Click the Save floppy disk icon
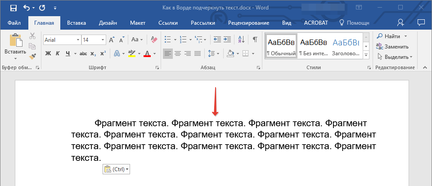The height and width of the screenshot is (186, 432). coord(13,8)
